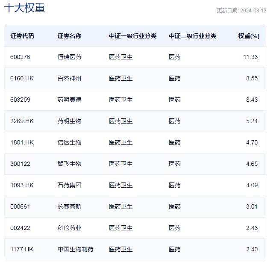Viewport: 268px width, 262px height.
Task: Open the 石药集团 entry
Action: 69,185
